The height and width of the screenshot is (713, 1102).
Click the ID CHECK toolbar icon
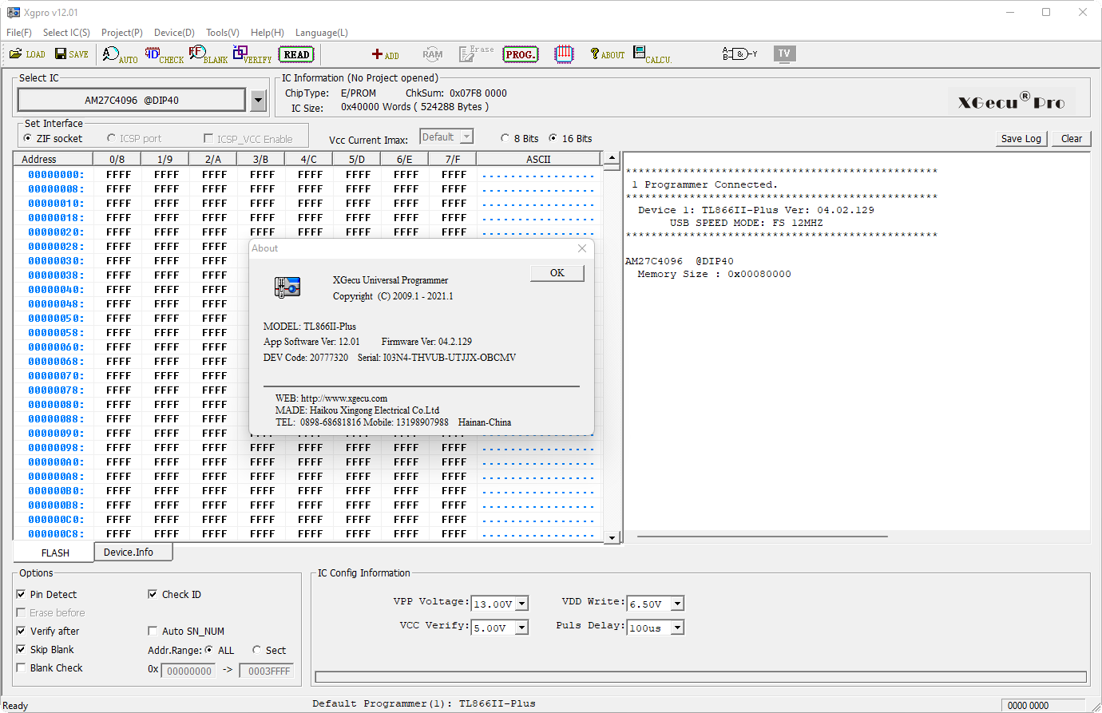click(x=164, y=54)
